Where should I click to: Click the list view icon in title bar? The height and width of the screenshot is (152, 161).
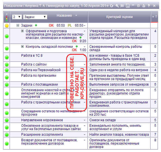[x=122, y=6]
